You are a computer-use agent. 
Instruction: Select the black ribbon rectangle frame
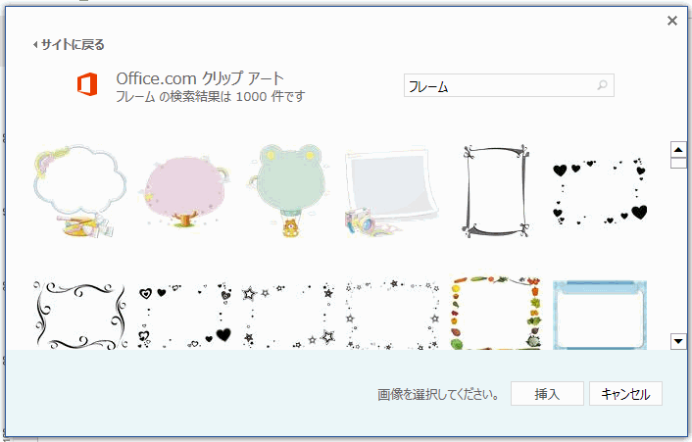tap(496, 191)
